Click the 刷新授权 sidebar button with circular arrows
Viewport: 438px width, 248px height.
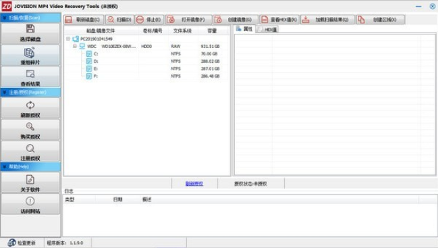30,109
